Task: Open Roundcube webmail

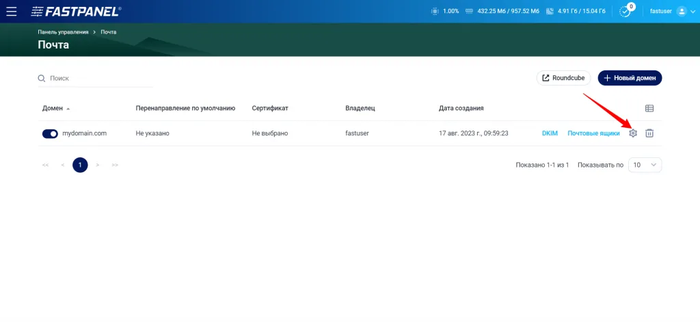Action: (x=563, y=78)
